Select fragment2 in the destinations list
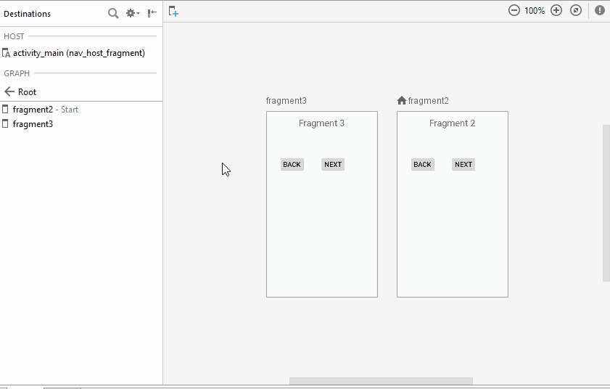Screen dimensions: 610x389 33,110
